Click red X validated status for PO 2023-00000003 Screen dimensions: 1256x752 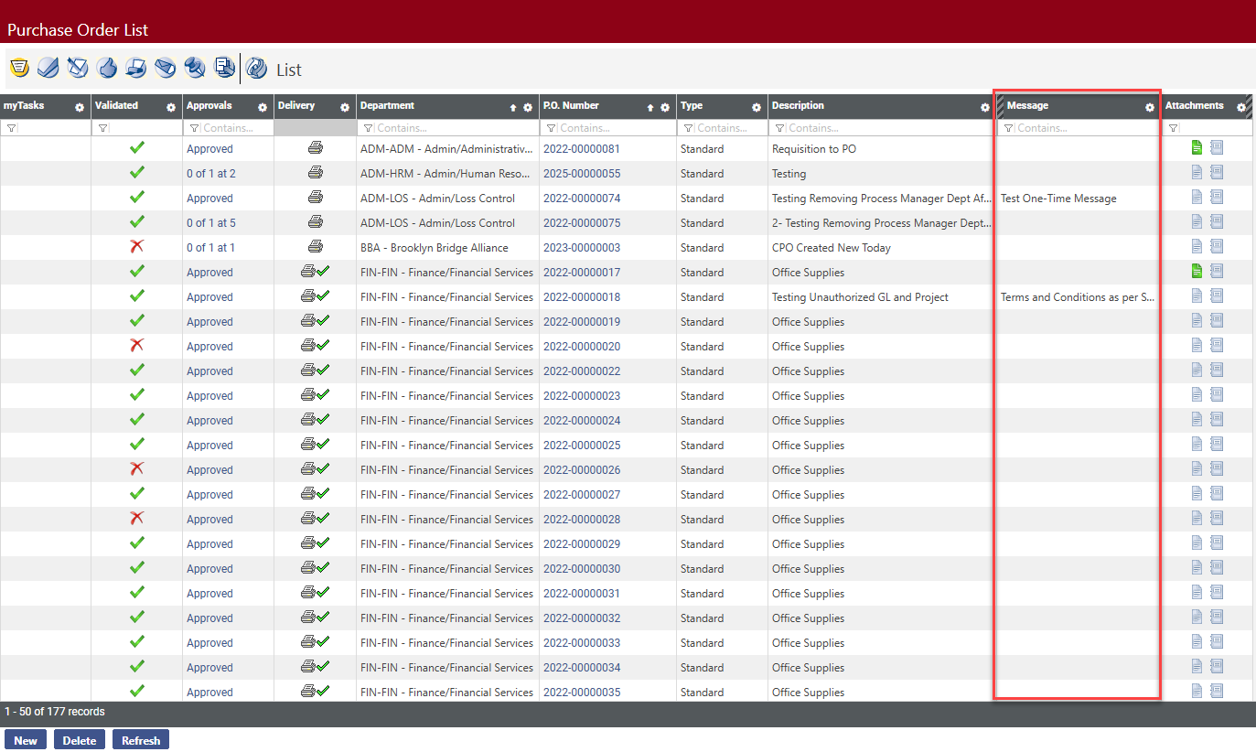137,246
